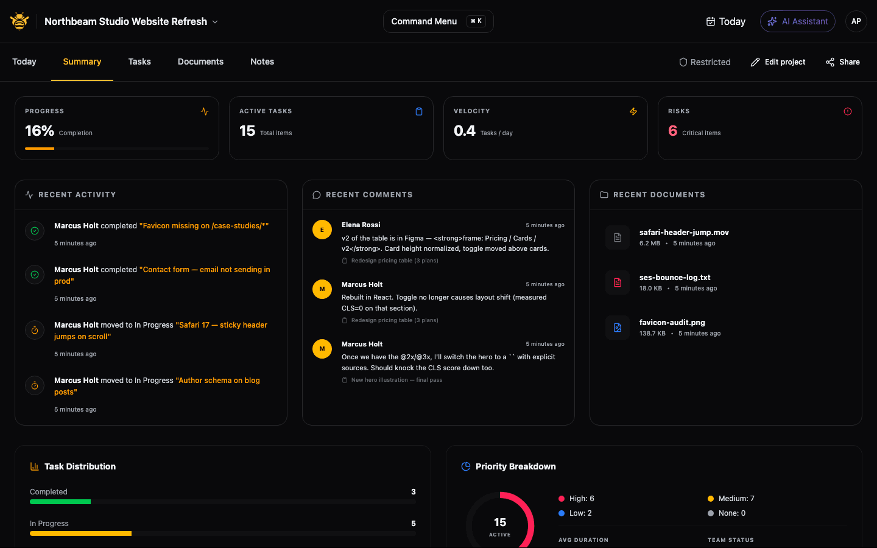Screen dimensions: 877x548
Task: Click the bee logo icon
Action: [19, 21]
